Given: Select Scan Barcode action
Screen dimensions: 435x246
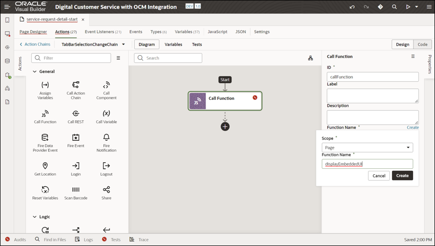Looking at the screenshot, I should click(x=75, y=193).
